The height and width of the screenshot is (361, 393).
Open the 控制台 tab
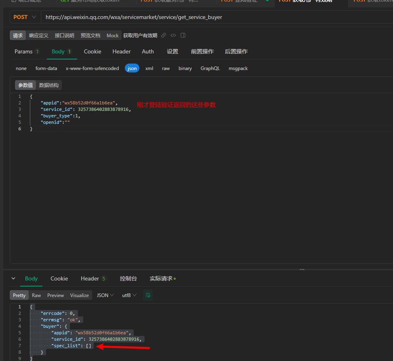(128, 278)
